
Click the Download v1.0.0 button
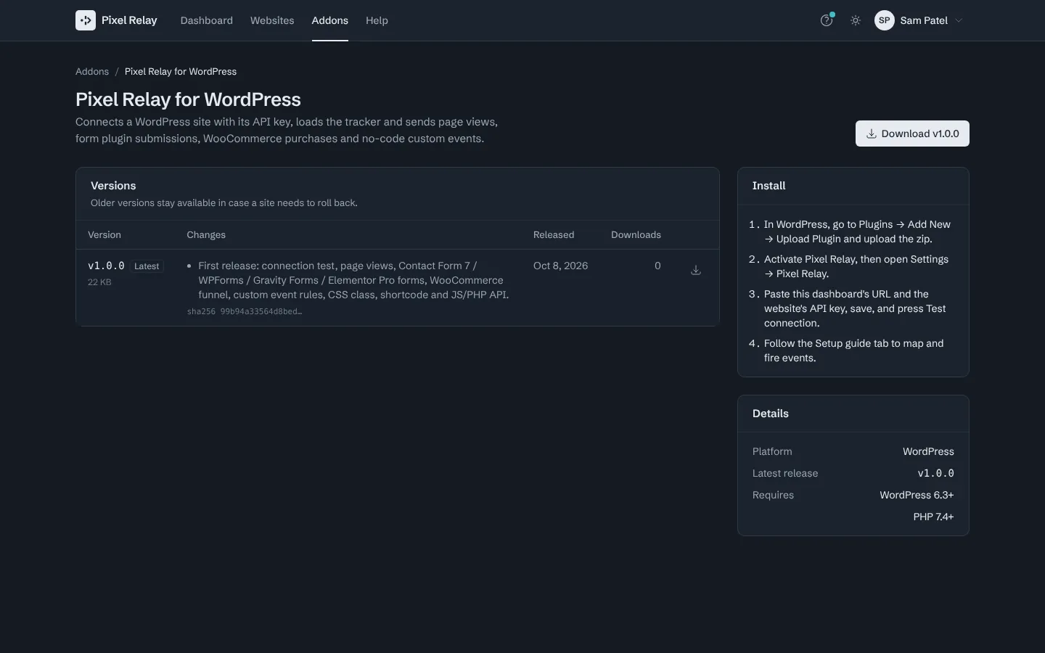pyautogui.click(x=912, y=134)
